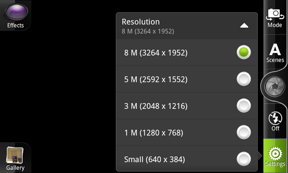
Task: Collapse the Resolution list with the arrow
Action: (x=244, y=25)
